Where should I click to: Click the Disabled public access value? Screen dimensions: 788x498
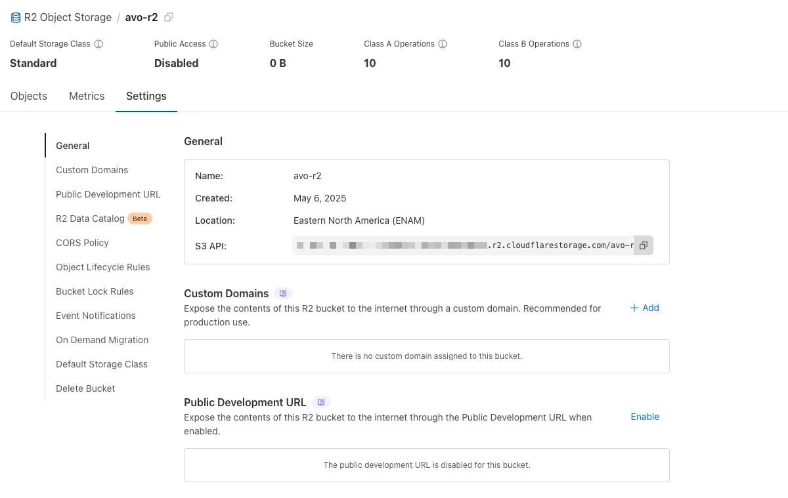(177, 63)
